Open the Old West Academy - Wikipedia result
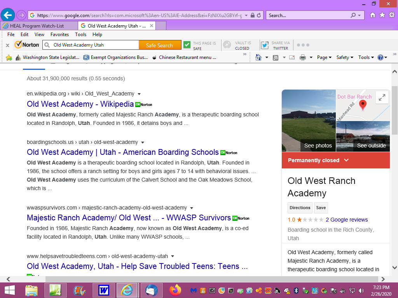Screen dimensions: 398x298 point(80,104)
